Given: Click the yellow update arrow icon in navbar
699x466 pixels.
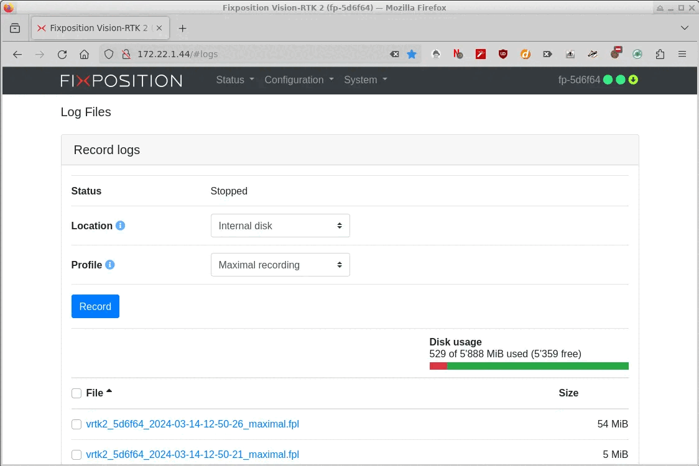Looking at the screenshot, I should tap(633, 80).
